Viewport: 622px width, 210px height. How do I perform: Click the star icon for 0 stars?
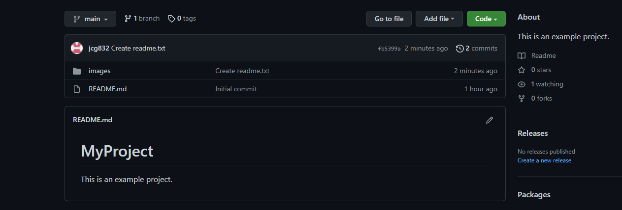coord(522,70)
